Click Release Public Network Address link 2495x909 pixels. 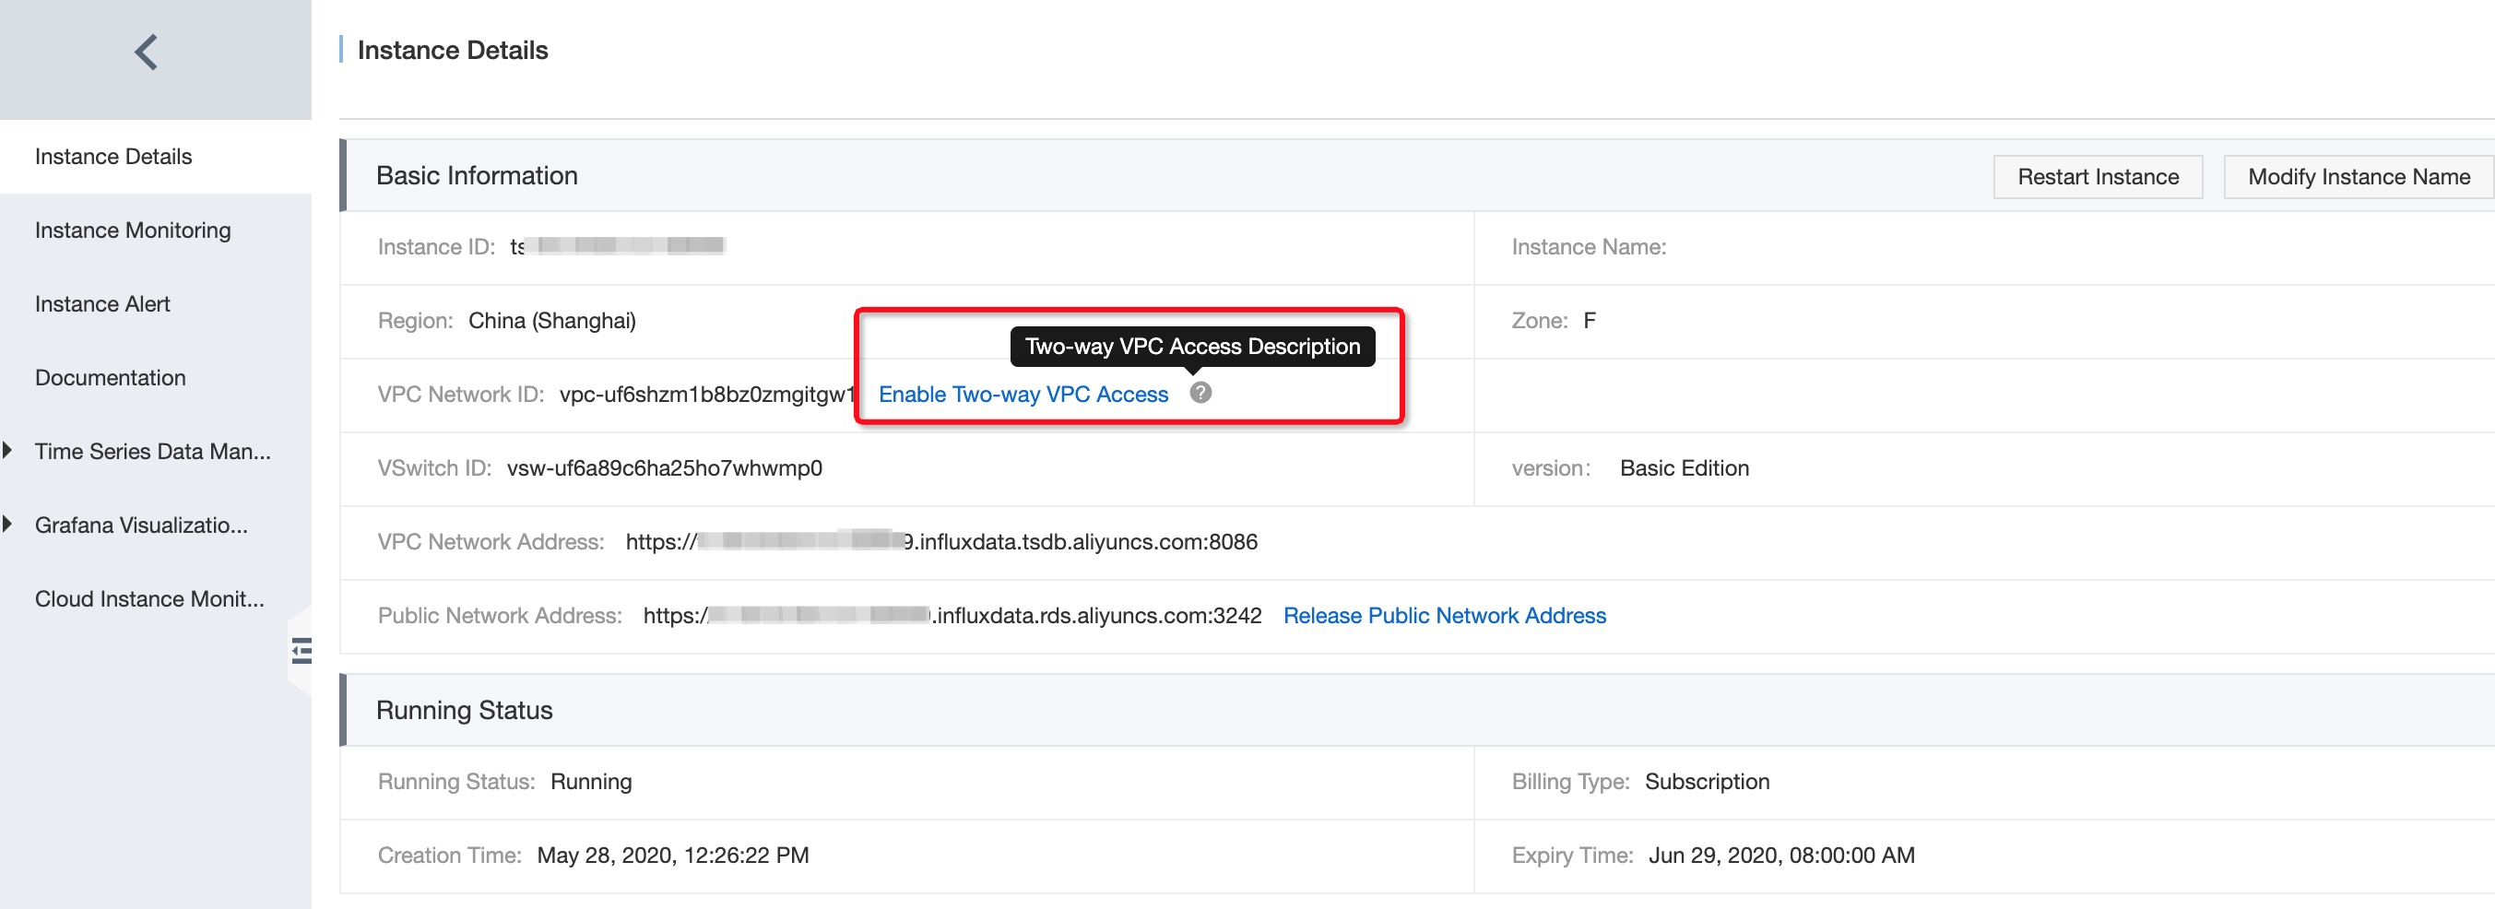click(1444, 616)
